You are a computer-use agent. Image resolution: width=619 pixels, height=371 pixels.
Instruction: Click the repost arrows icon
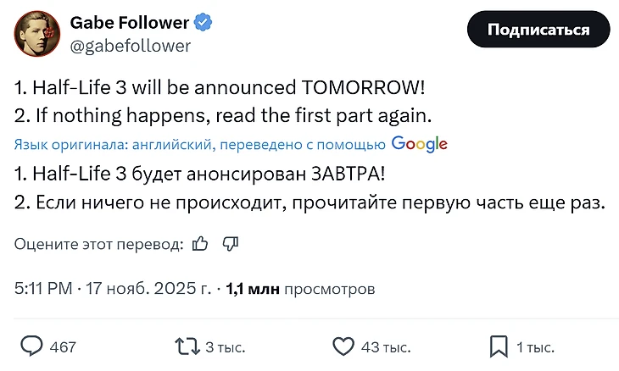186,346
